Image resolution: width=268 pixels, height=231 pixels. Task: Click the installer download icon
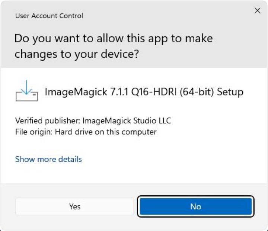point(27,91)
